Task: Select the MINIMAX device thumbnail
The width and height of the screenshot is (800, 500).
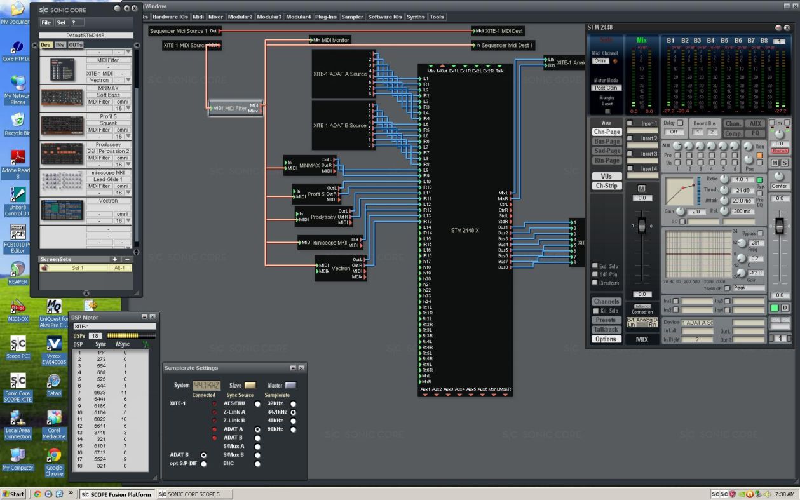Action: [x=62, y=97]
